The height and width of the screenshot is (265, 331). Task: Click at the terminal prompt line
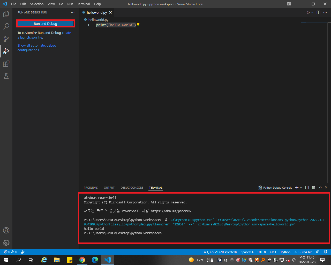coord(123,233)
